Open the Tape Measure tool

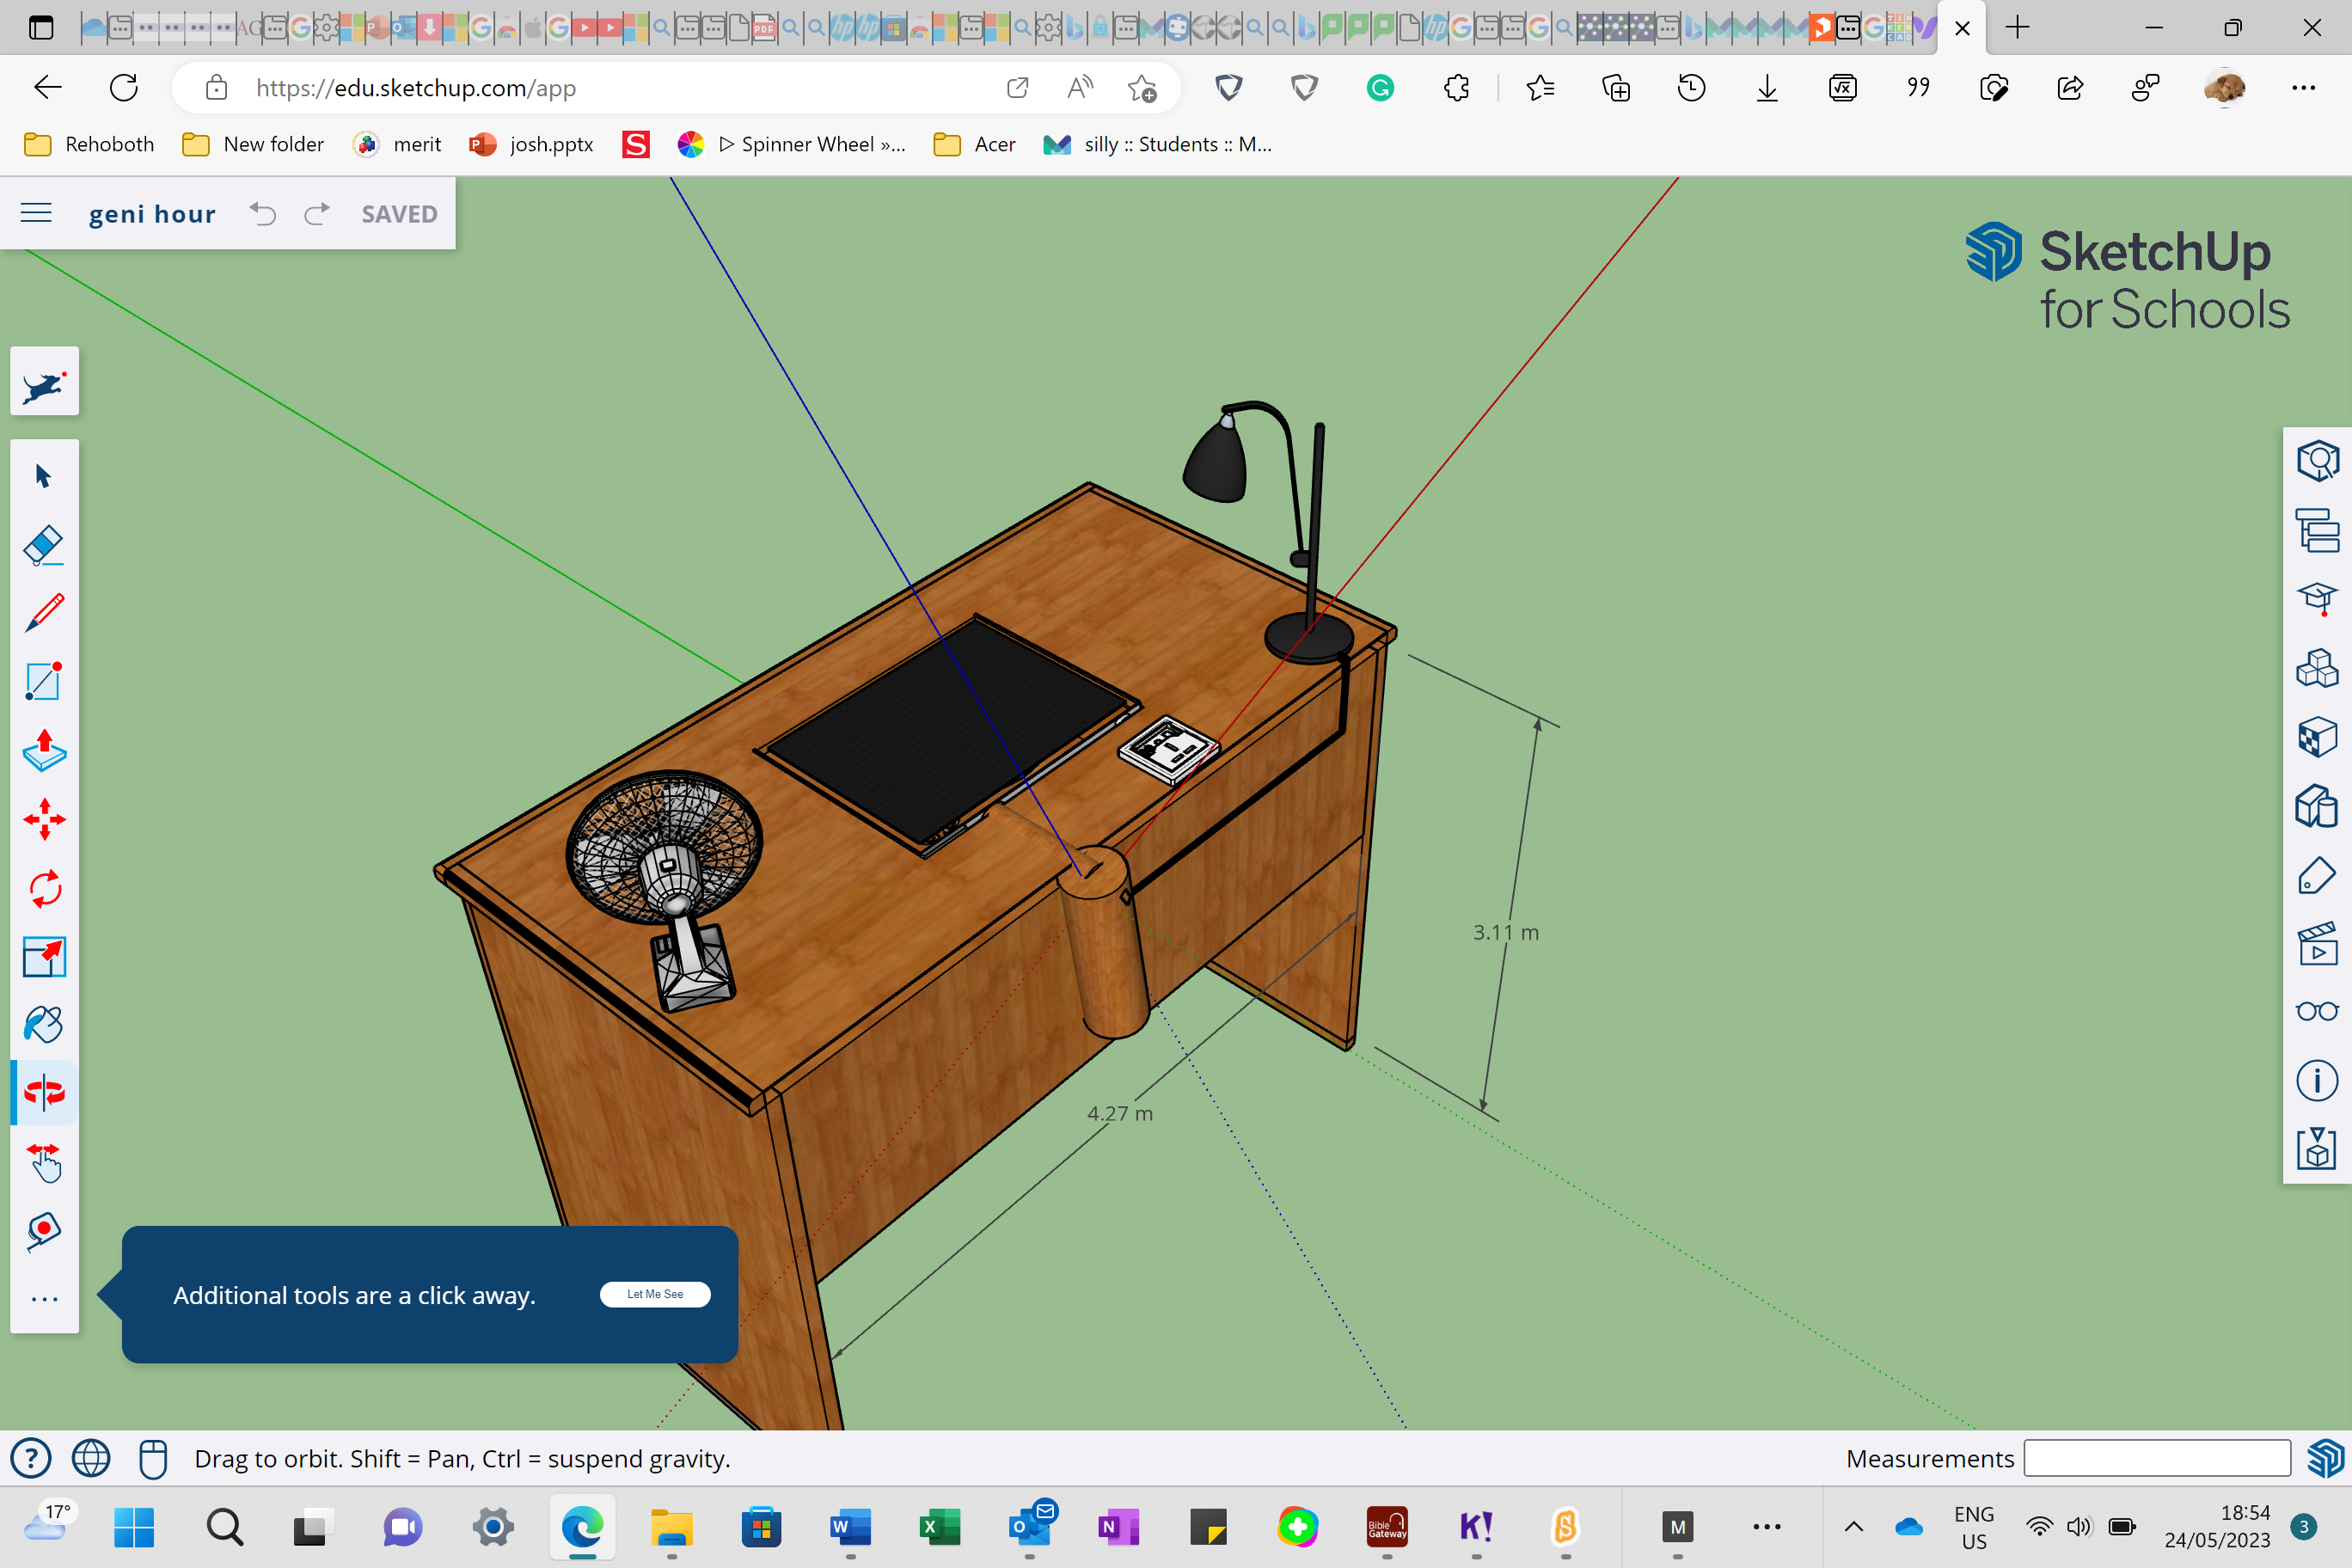click(x=44, y=1229)
